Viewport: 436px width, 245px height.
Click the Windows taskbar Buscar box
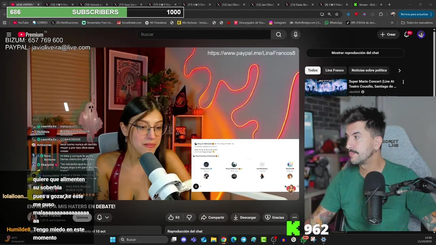[x=143, y=240]
